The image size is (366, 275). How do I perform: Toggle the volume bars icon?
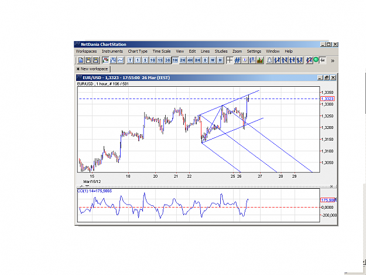[260, 60]
